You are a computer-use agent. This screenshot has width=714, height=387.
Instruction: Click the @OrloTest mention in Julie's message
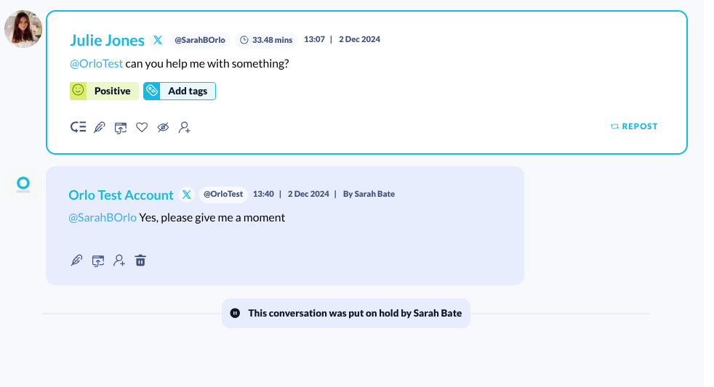coord(96,64)
